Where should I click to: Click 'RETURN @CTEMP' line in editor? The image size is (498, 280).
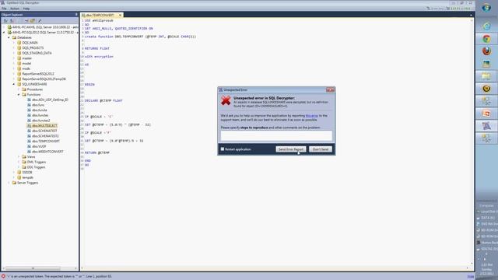96,152
